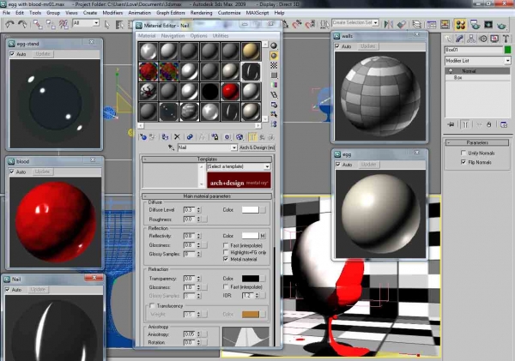Click the Quick Render teapot icon

click(x=501, y=24)
